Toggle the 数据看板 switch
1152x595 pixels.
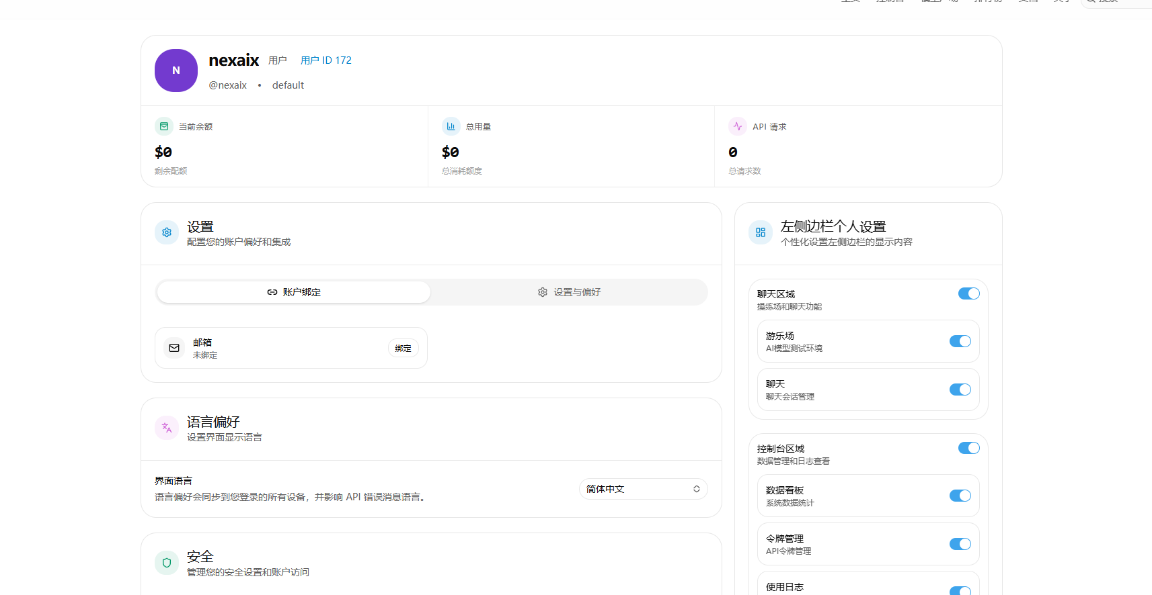960,496
